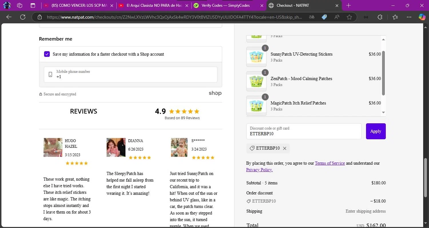Open the Terms of Service link
The width and height of the screenshot is (429, 228).
pyautogui.click(x=330, y=163)
